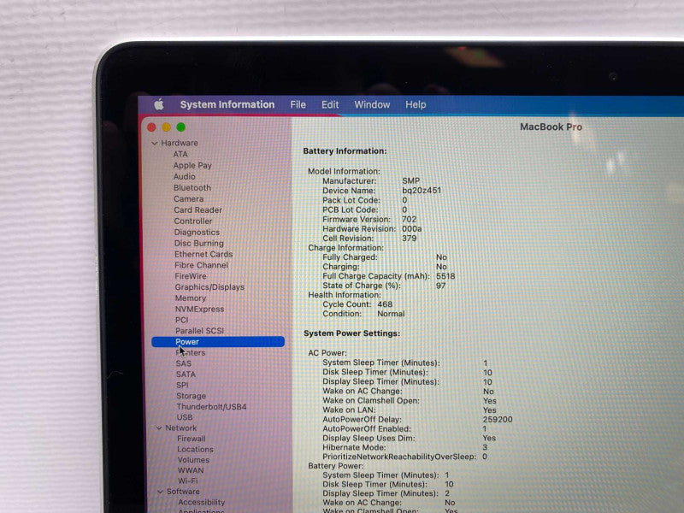Select USB in the sidebar
Image resolution: width=684 pixels, height=513 pixels.
(185, 417)
